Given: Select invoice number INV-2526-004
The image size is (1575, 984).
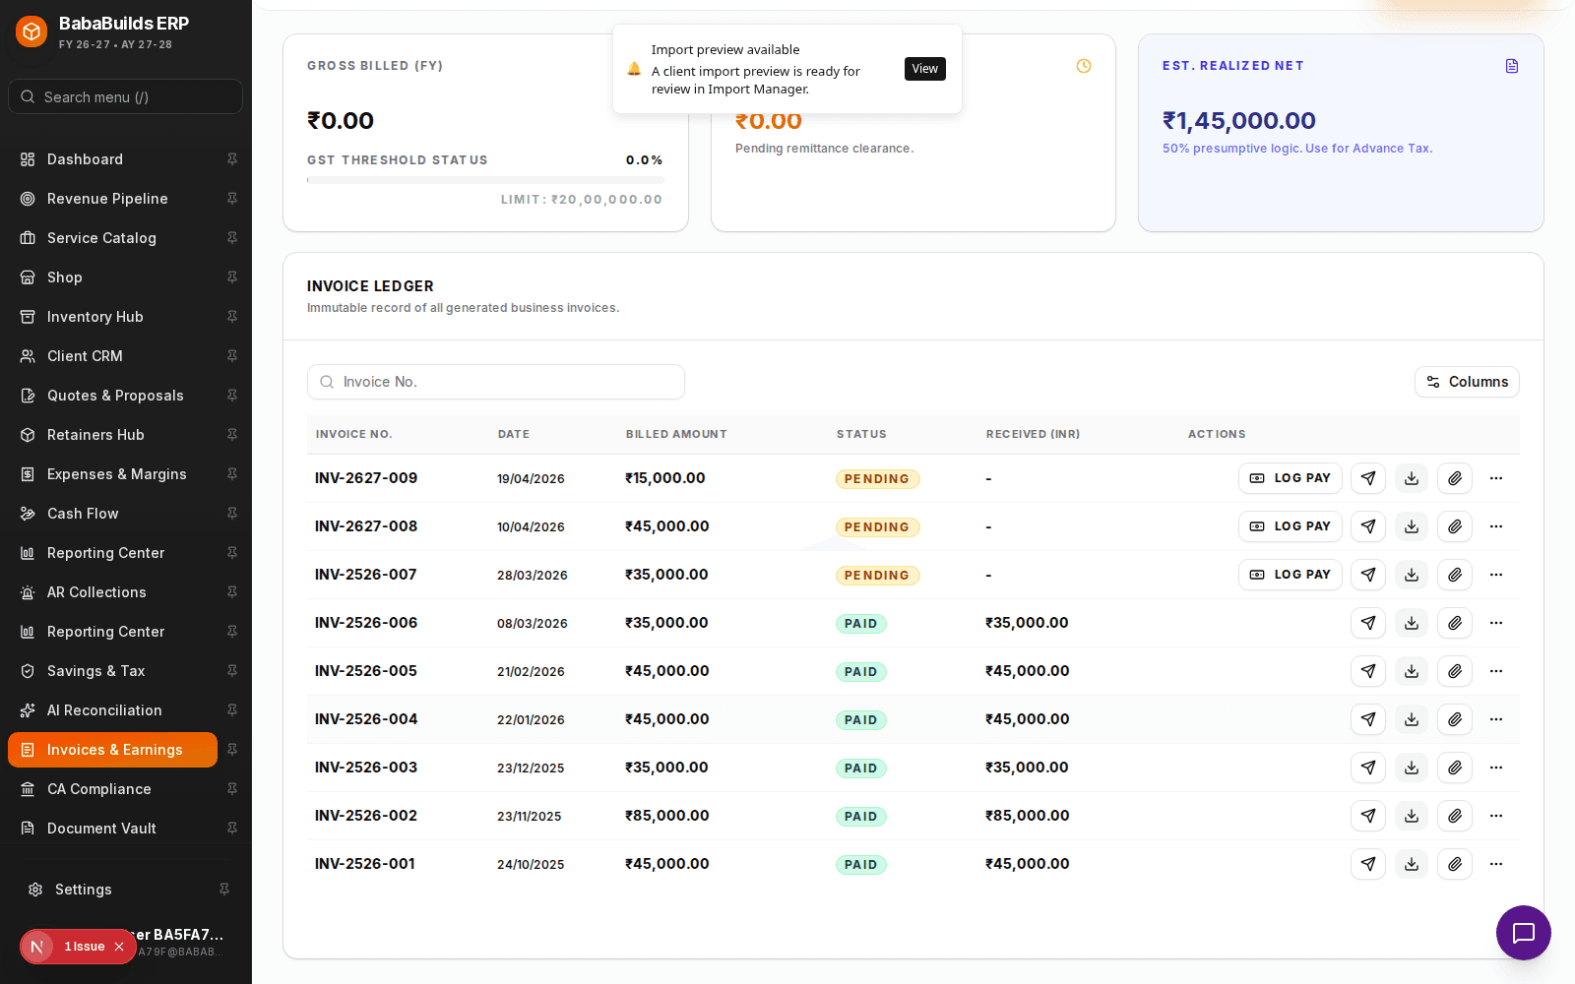Looking at the screenshot, I should point(366,719).
